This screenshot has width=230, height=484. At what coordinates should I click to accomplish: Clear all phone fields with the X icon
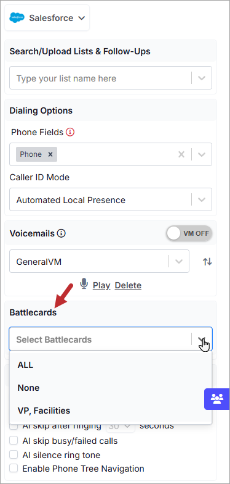pyautogui.click(x=181, y=154)
